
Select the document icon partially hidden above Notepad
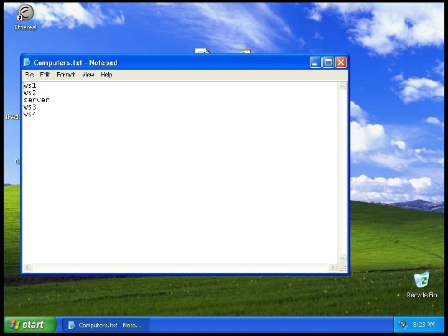202,51
